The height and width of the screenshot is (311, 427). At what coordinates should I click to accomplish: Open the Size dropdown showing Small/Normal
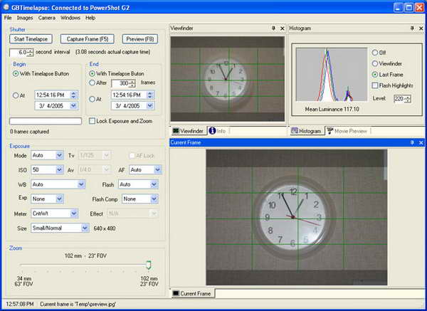point(85,228)
